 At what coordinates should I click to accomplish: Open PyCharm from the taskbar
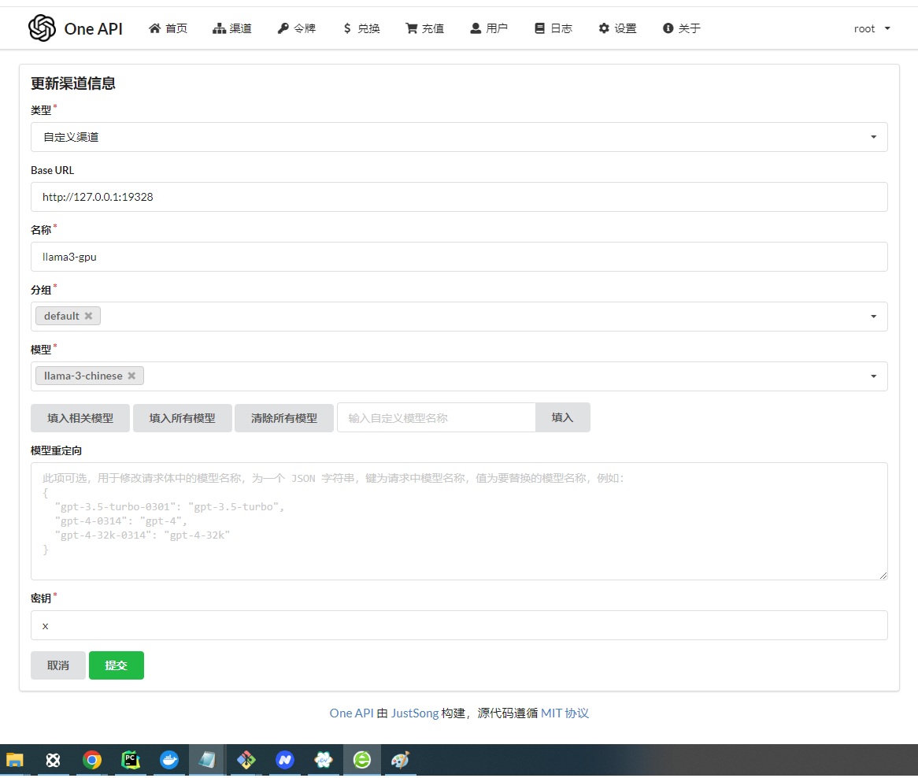coord(131,760)
